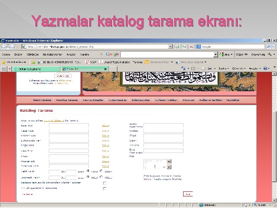This screenshot has width=277, height=208.
Task: Click the compatibility view icon beside address bar
Action: (177, 47)
